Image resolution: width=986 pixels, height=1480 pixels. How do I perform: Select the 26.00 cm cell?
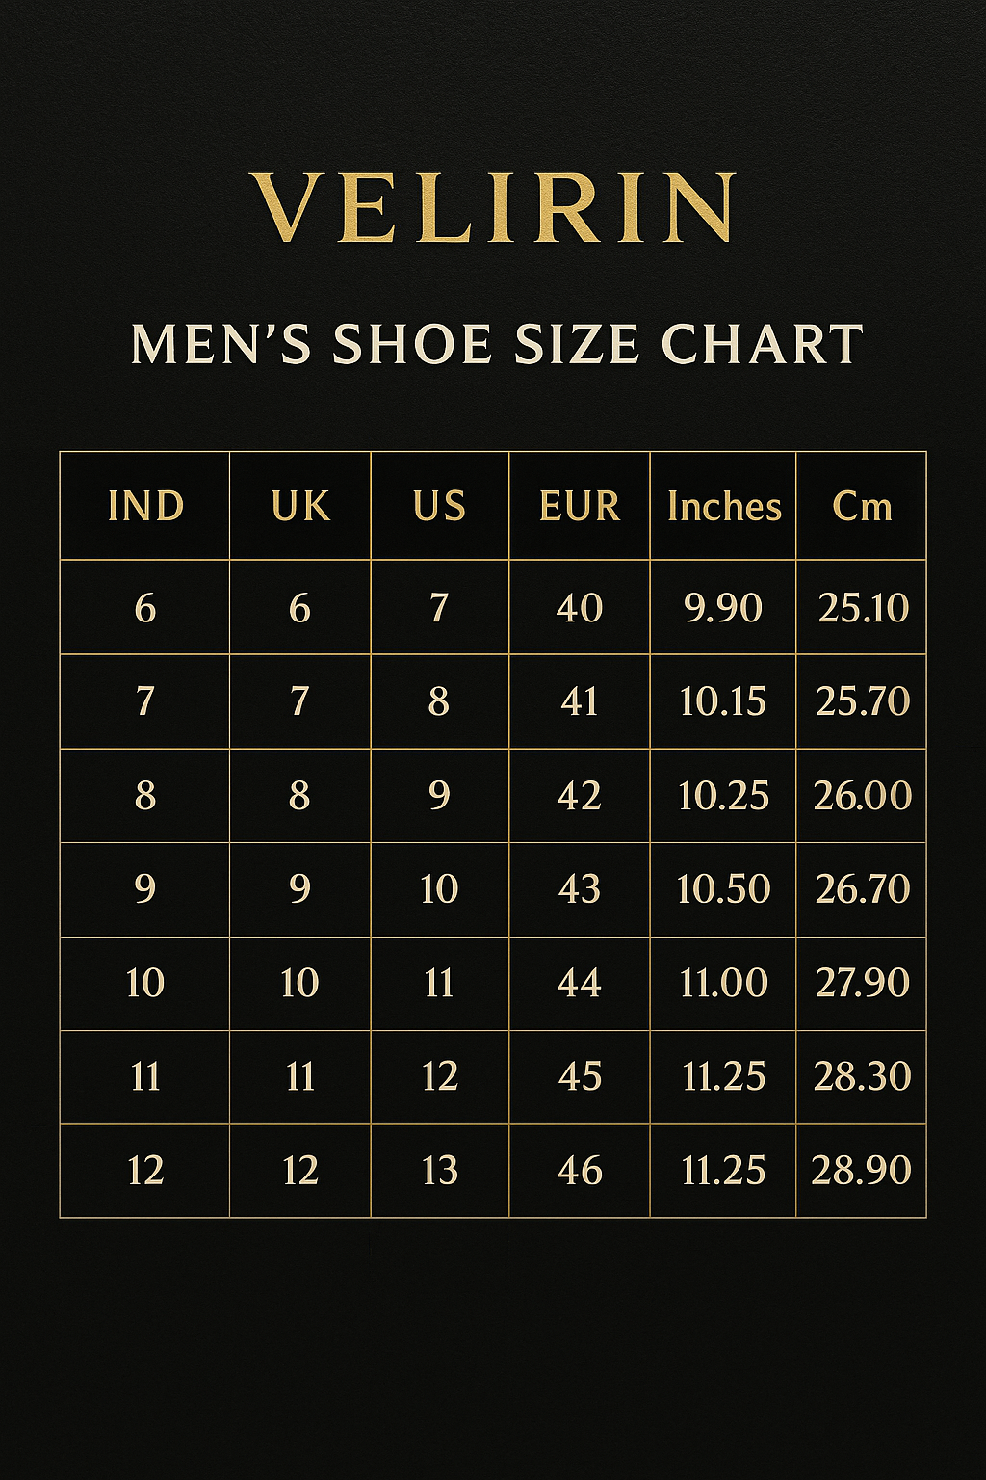862,796
